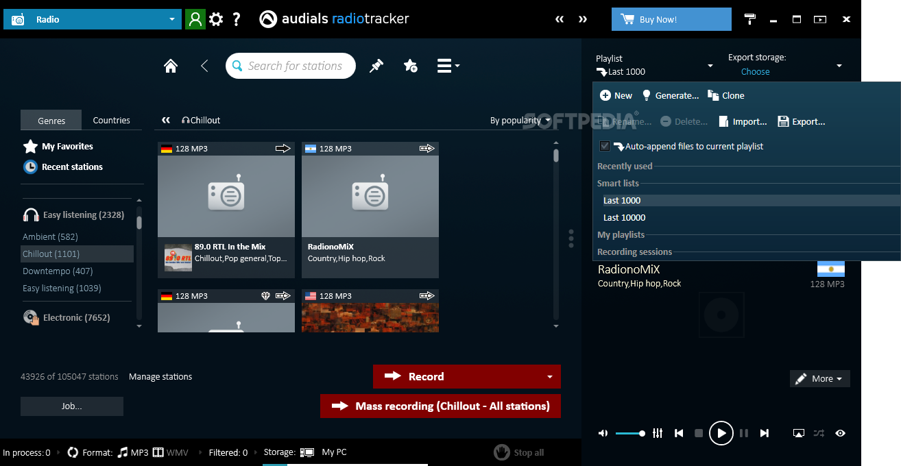Toggle WMV format in status bar
Image resolution: width=901 pixels, height=466 pixels.
[x=171, y=452]
